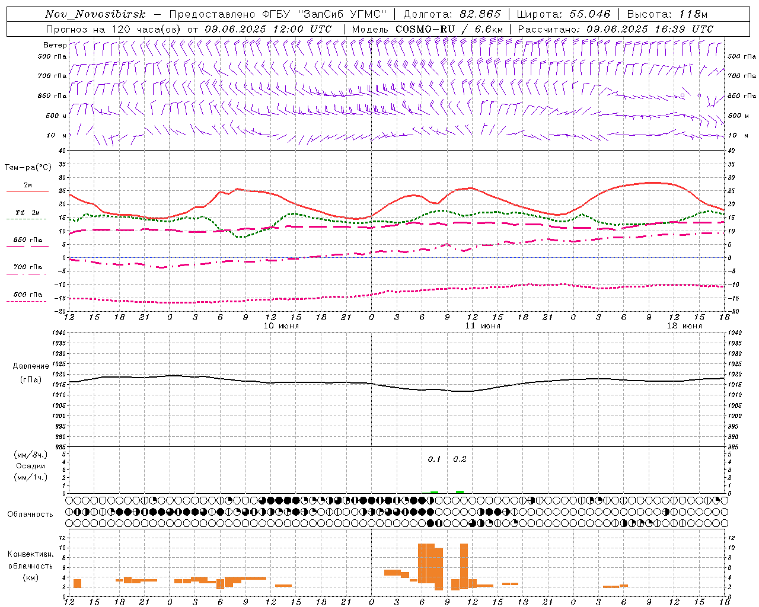
Task: Click the 12 июня date label
Action: click(684, 326)
